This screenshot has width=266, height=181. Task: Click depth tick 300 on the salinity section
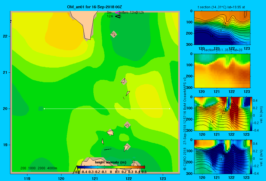[190, 88]
